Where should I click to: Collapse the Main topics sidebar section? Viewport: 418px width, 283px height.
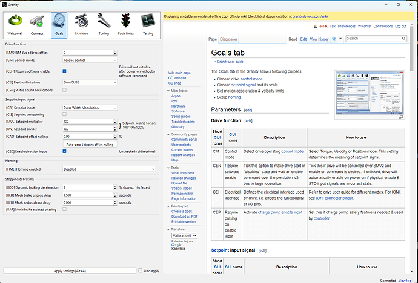[168, 91]
